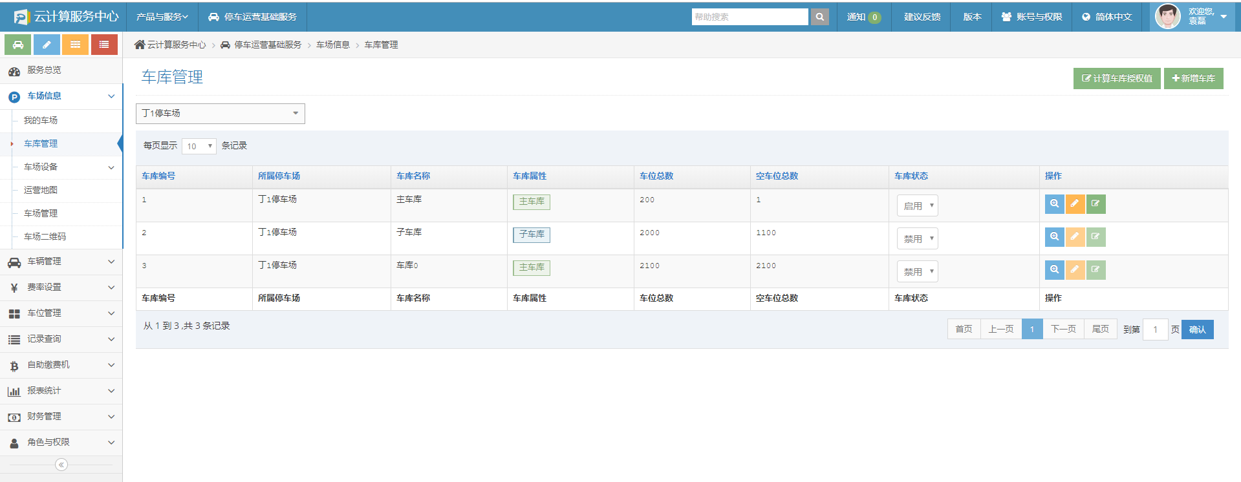Edit garage 主车库 with orange pencil icon

pyautogui.click(x=1075, y=204)
